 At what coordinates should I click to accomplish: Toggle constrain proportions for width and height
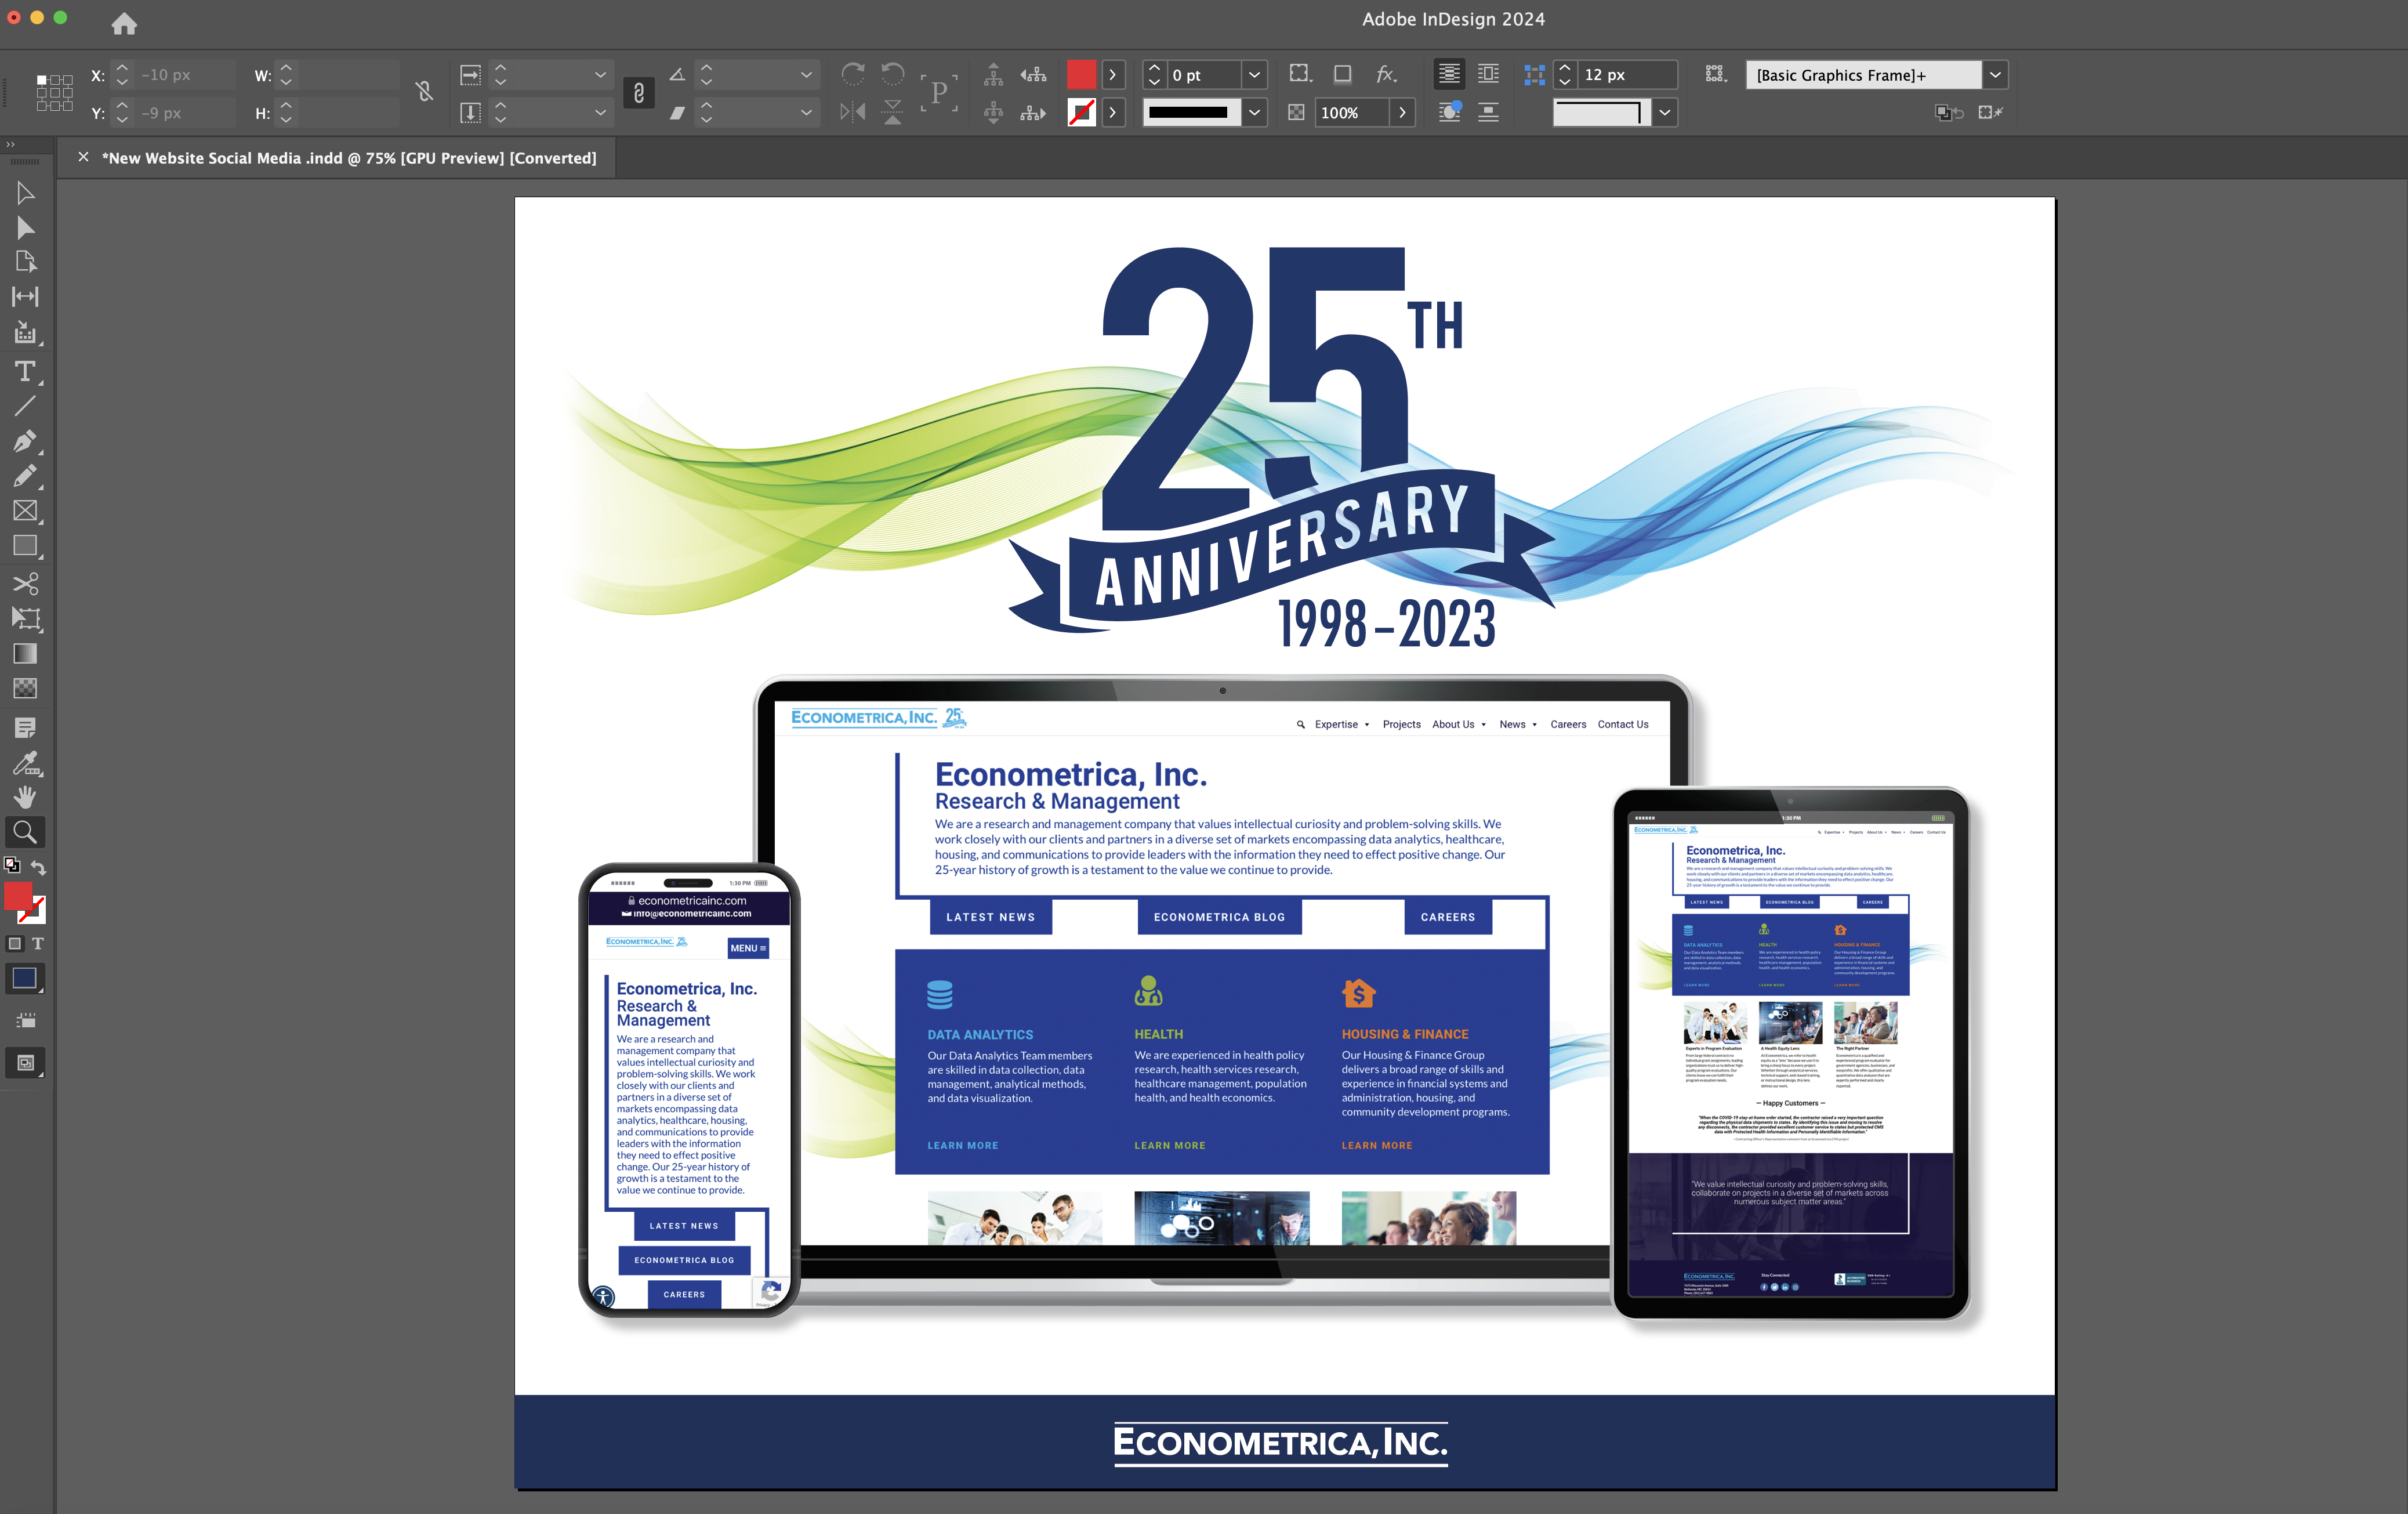click(x=424, y=92)
